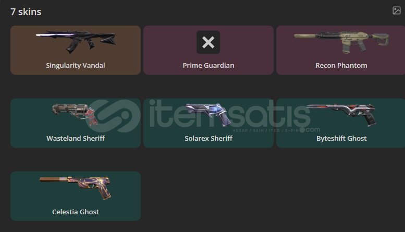Select the Singularity Vandal rifle image
This screenshot has width=405, height=232.
click(76, 42)
